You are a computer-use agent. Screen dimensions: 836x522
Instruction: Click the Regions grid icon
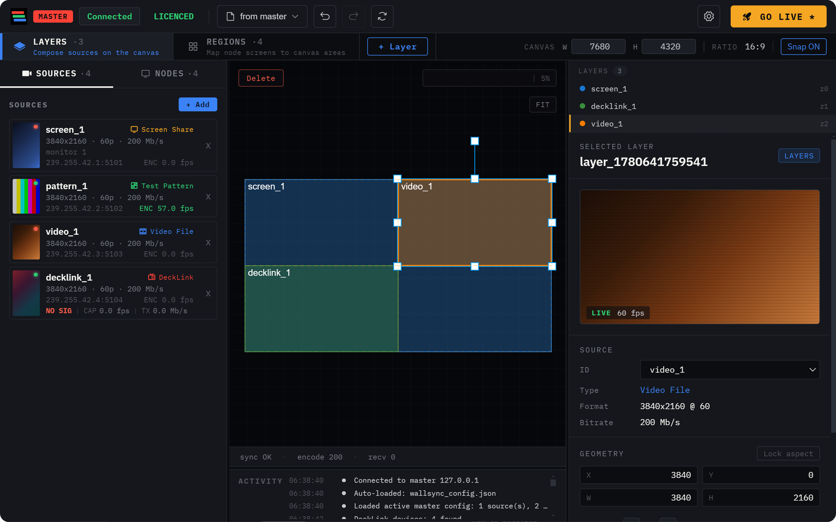(x=193, y=46)
